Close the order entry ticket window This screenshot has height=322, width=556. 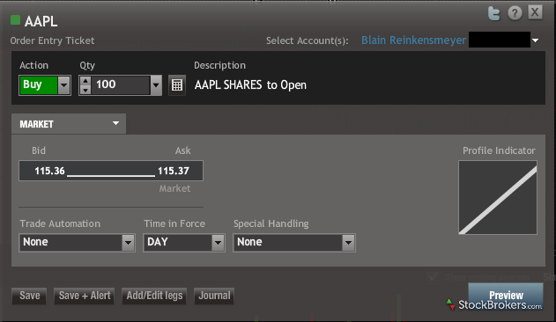(x=535, y=12)
